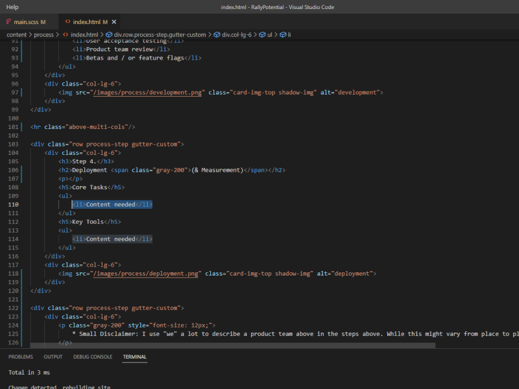Image resolution: width=519 pixels, height=389 pixels.
Task: Select the TERMINAL panel tab
Action: coord(134,357)
